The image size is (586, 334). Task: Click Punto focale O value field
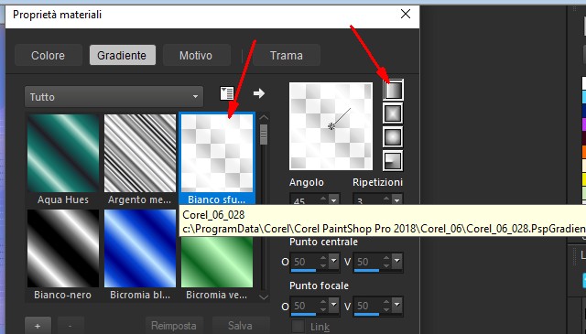[x=305, y=306]
